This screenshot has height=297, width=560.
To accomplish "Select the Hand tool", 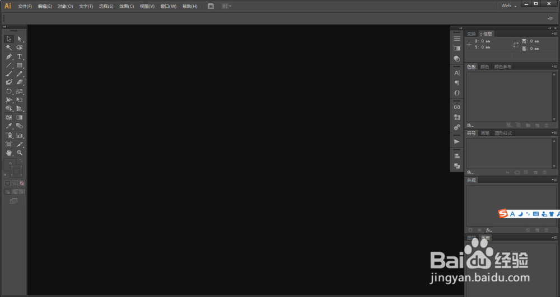I will pos(9,153).
